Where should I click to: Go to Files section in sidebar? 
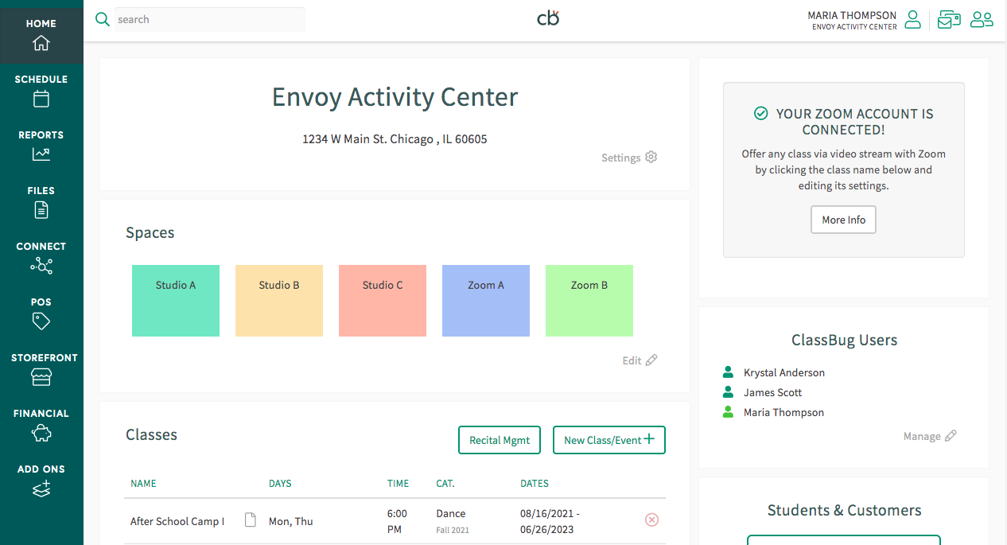click(41, 202)
